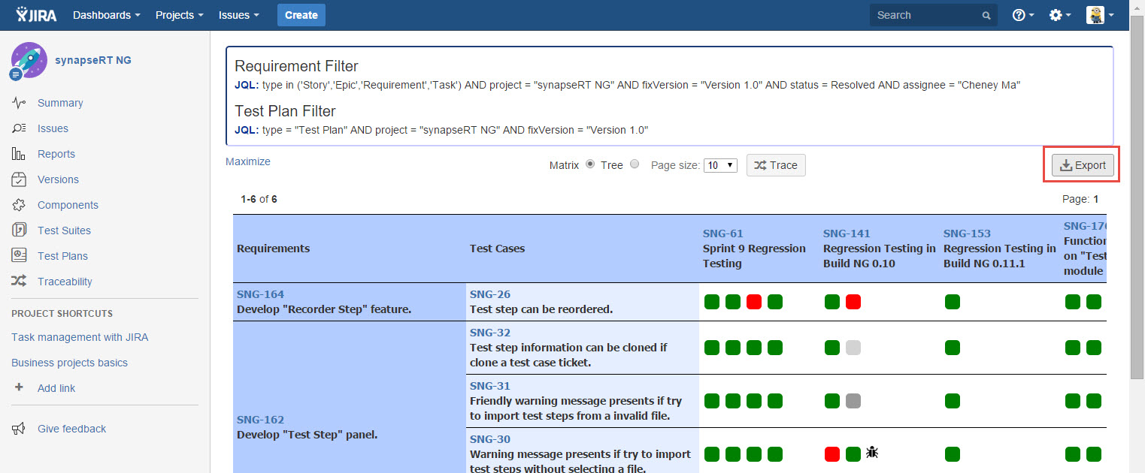Screen dimensions: 1145x473
Task: Click red status square in SNG-30 under SNG-141
Action: 832,454
